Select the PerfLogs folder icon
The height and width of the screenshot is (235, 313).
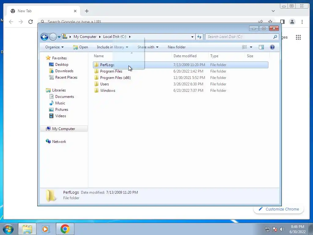[x=96, y=65]
